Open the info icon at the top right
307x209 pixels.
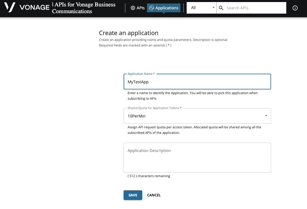(295, 8)
